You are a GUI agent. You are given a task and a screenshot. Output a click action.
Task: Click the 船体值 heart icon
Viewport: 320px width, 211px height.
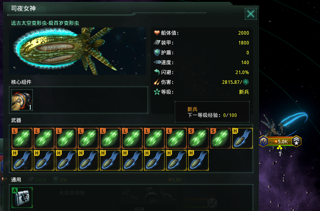click(x=157, y=33)
